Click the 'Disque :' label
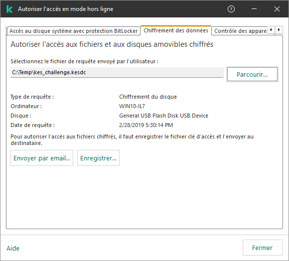This screenshot has height=261, width=289. (21, 116)
